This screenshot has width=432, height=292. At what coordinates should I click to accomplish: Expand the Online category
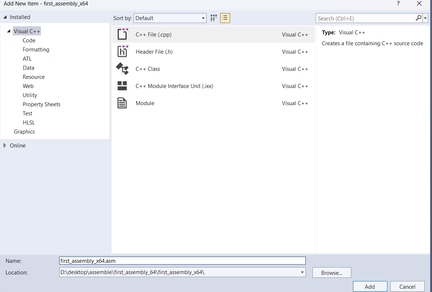coord(5,145)
